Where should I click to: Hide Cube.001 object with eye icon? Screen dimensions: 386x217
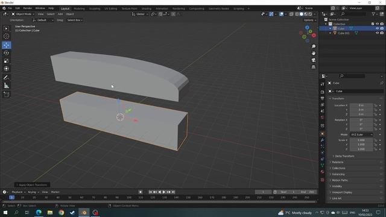click(x=377, y=33)
